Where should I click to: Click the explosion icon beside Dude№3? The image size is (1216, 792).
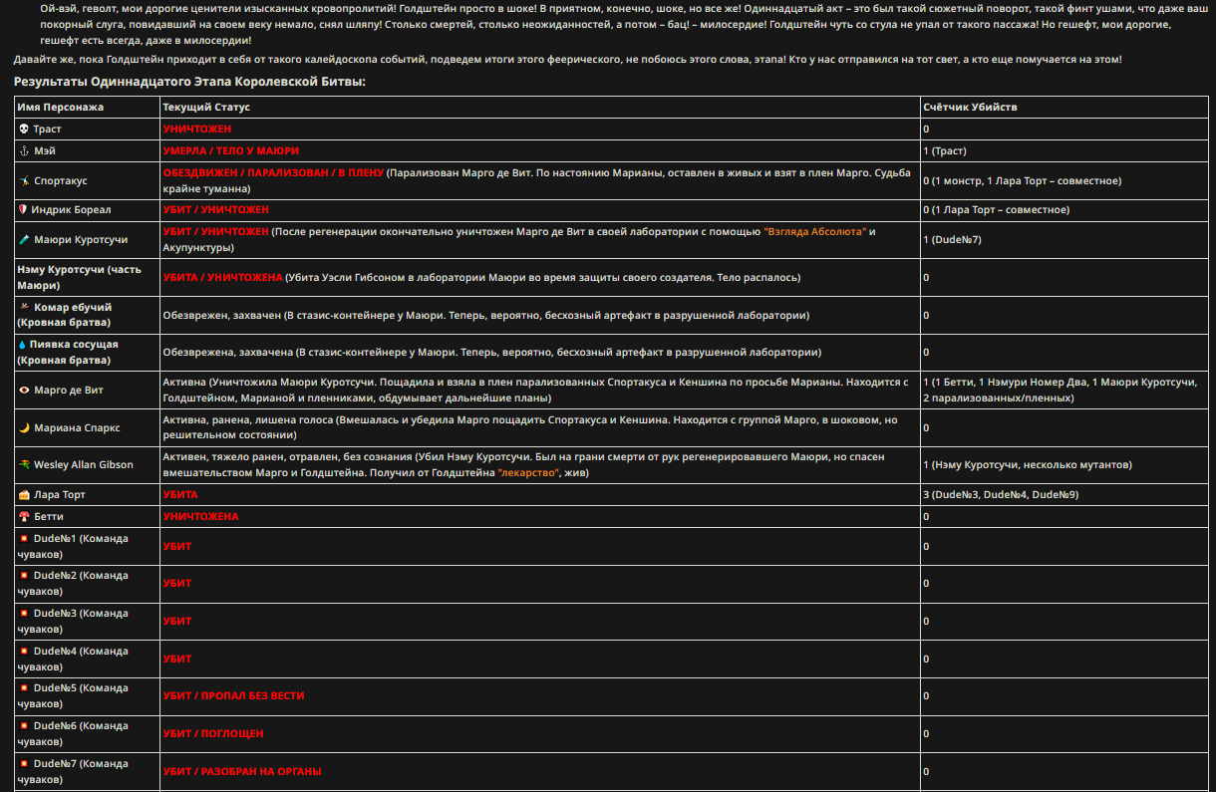click(24, 614)
